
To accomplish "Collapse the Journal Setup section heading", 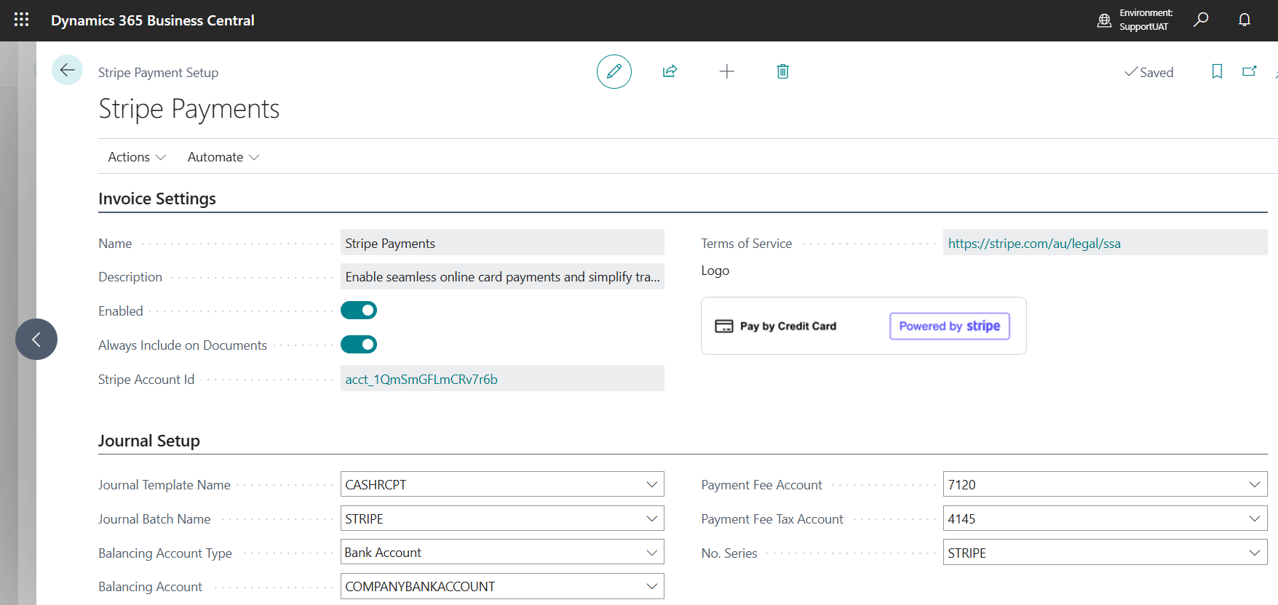I will [149, 441].
